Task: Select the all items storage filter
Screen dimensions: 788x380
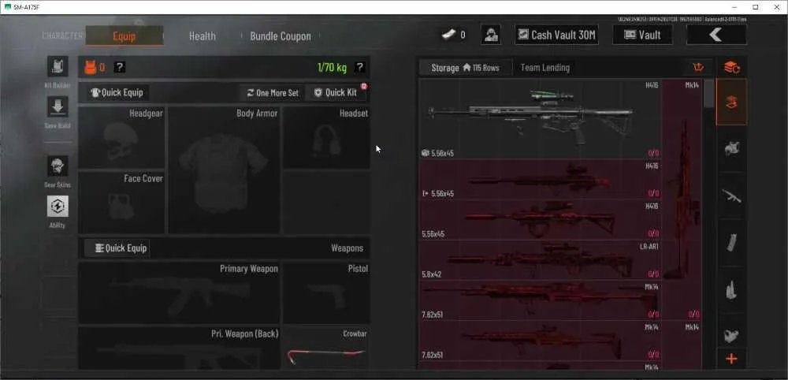Action: 731,102
